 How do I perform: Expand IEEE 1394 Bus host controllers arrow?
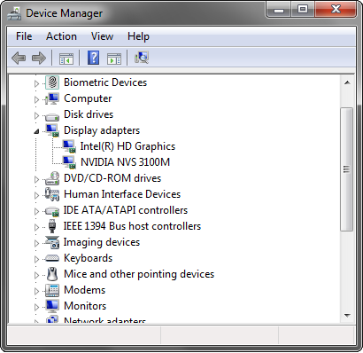(x=36, y=227)
